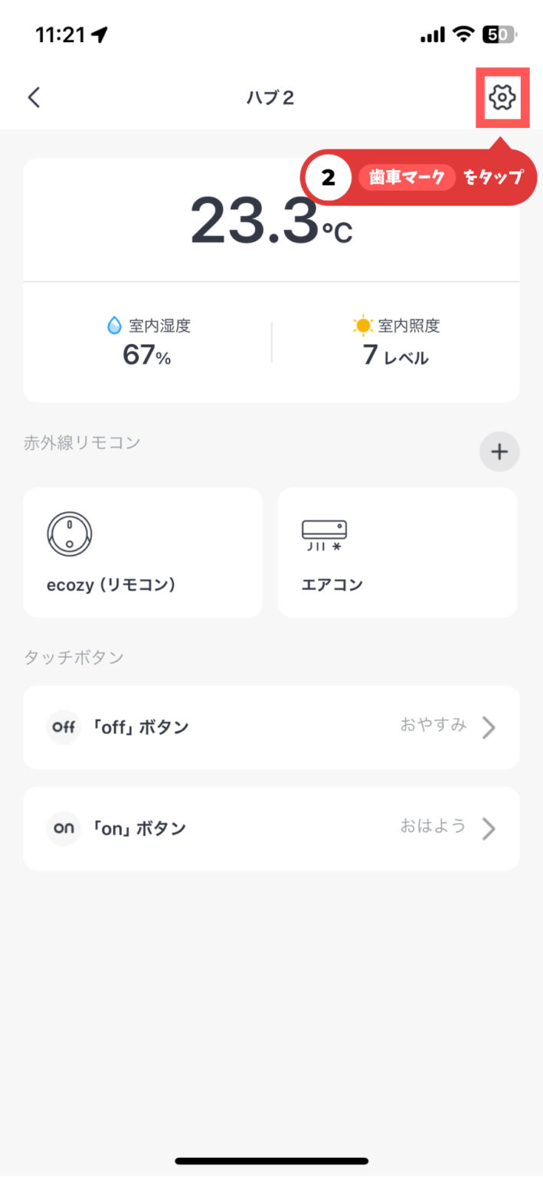543x1177 pixels.
Task: Open the ecozy (リモコン) remote card
Action: 142,552
